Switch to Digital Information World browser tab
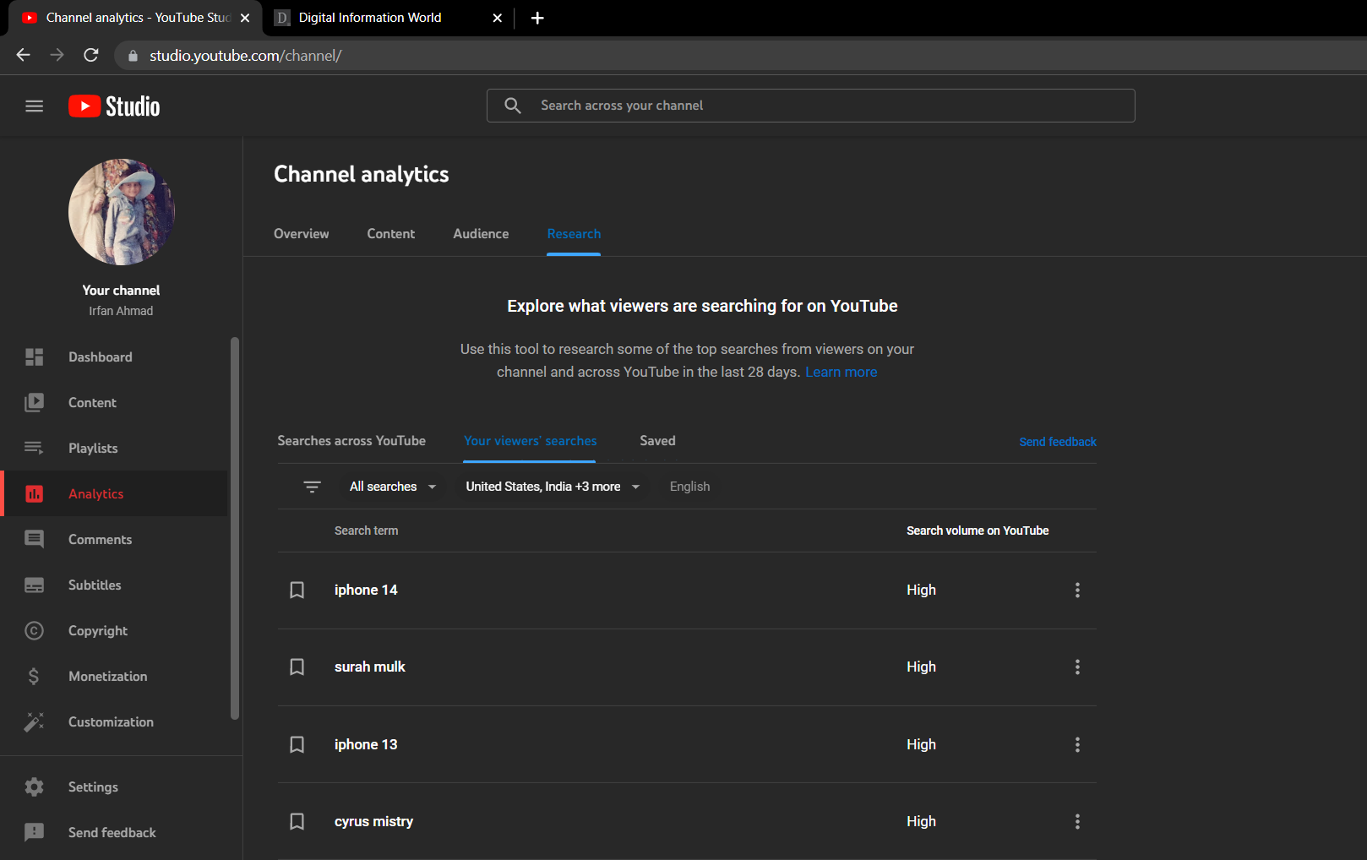Screen dimensions: 1367x860 click(387, 18)
